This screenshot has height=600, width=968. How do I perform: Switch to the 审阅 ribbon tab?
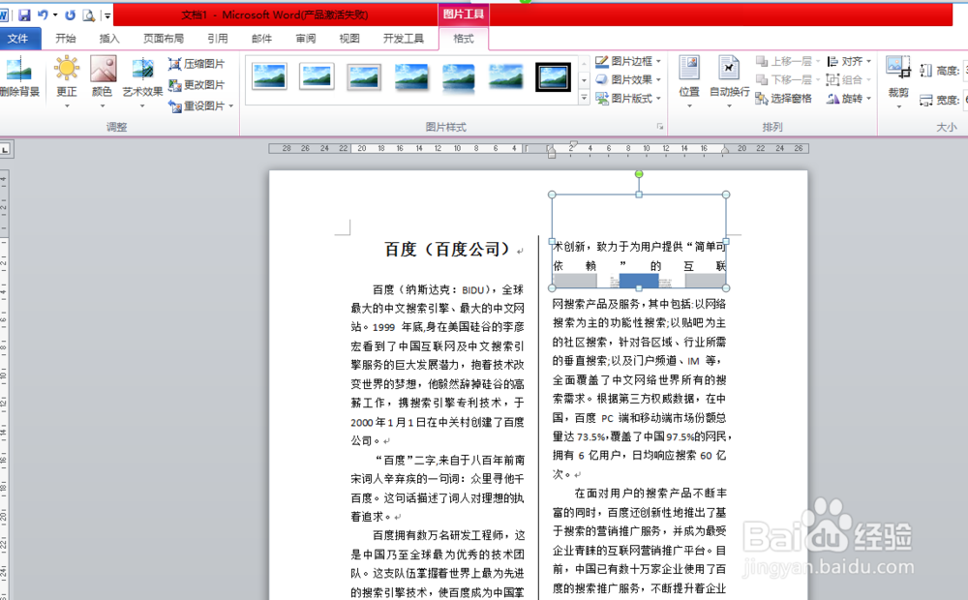306,39
